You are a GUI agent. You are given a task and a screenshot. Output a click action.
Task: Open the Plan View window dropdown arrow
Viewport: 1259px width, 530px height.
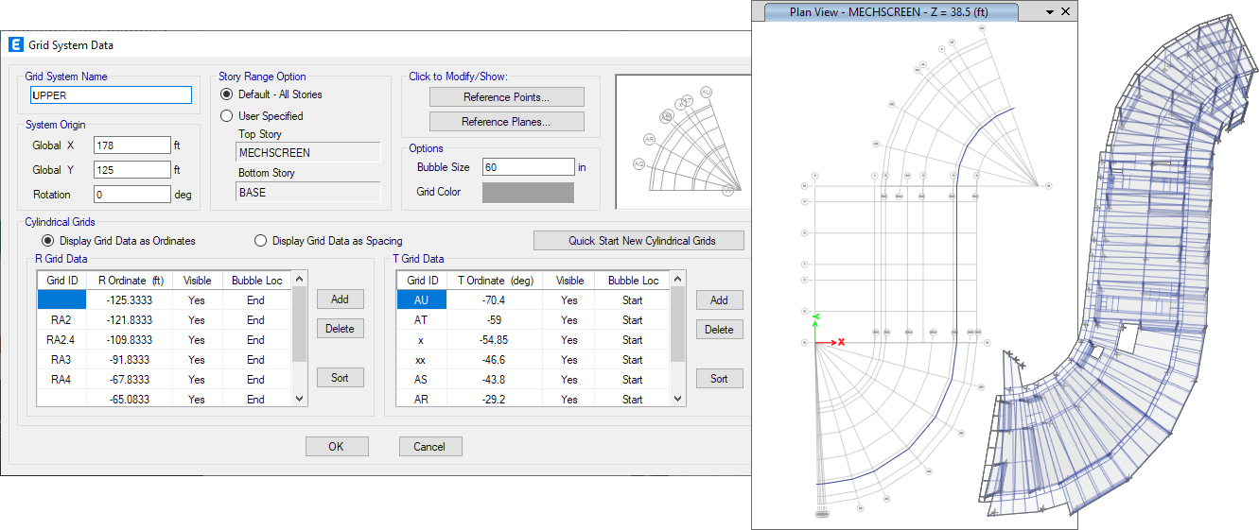coord(1049,12)
